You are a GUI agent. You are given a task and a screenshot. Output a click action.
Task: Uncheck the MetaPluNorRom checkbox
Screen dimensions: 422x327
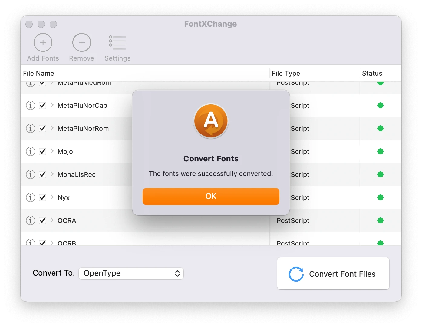tap(42, 128)
